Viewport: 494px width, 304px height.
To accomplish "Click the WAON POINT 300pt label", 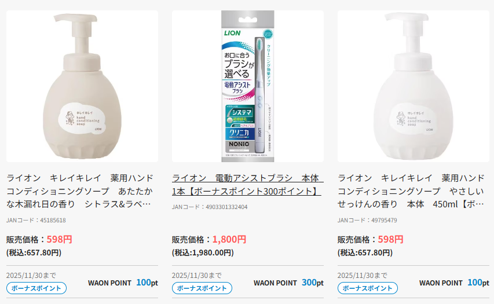I will (288, 283).
